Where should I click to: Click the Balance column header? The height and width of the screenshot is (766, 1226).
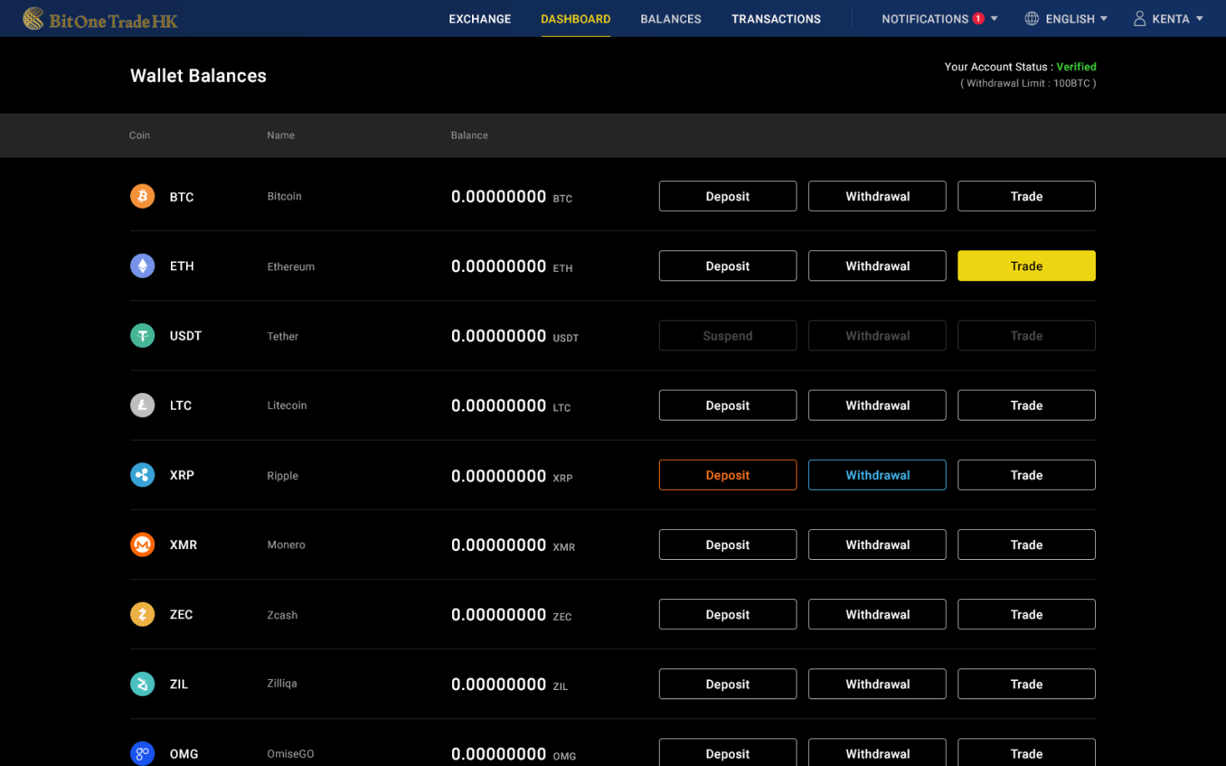(470, 135)
